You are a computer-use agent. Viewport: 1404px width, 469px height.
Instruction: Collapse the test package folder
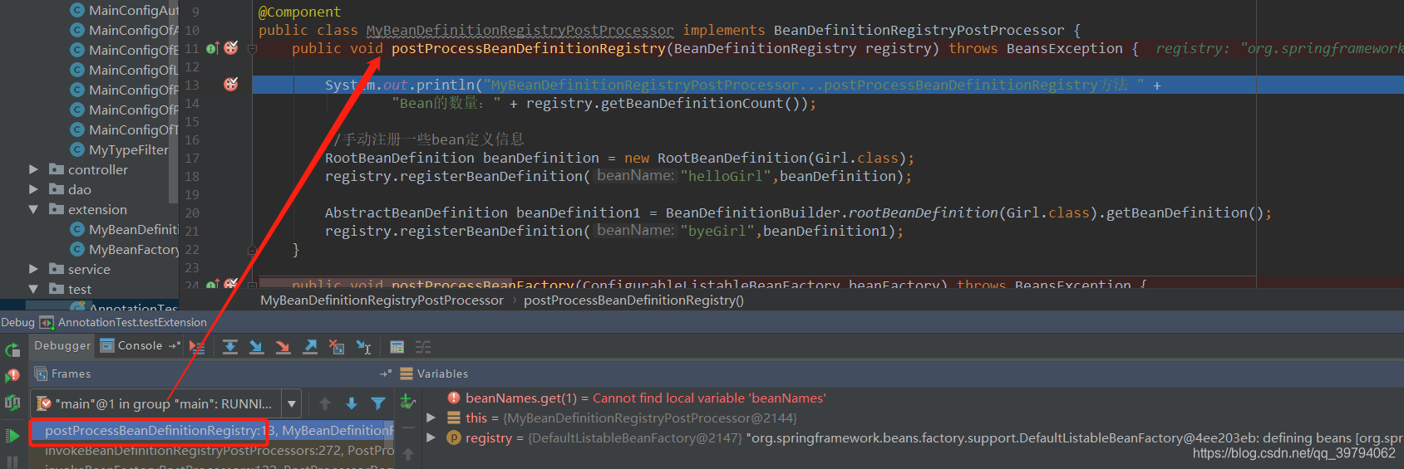click(33, 289)
